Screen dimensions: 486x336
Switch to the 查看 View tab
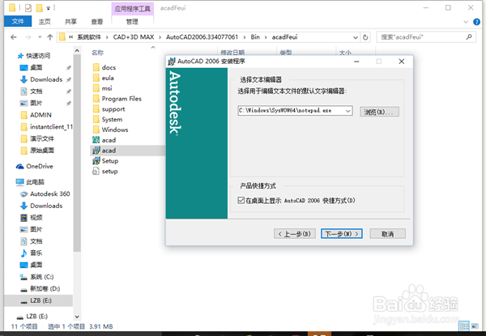click(x=96, y=21)
